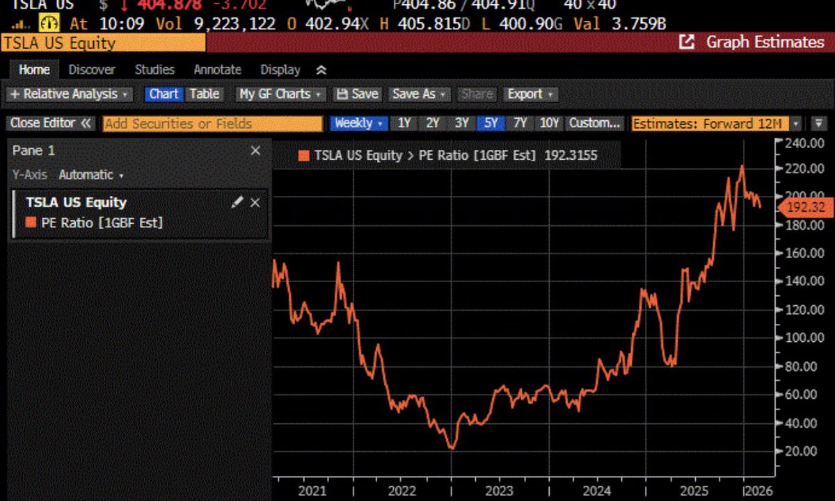
Task: Click the Save button with disk icon
Action: (x=357, y=94)
